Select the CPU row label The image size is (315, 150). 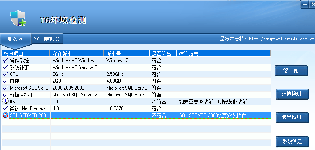pyautogui.click(x=14, y=74)
